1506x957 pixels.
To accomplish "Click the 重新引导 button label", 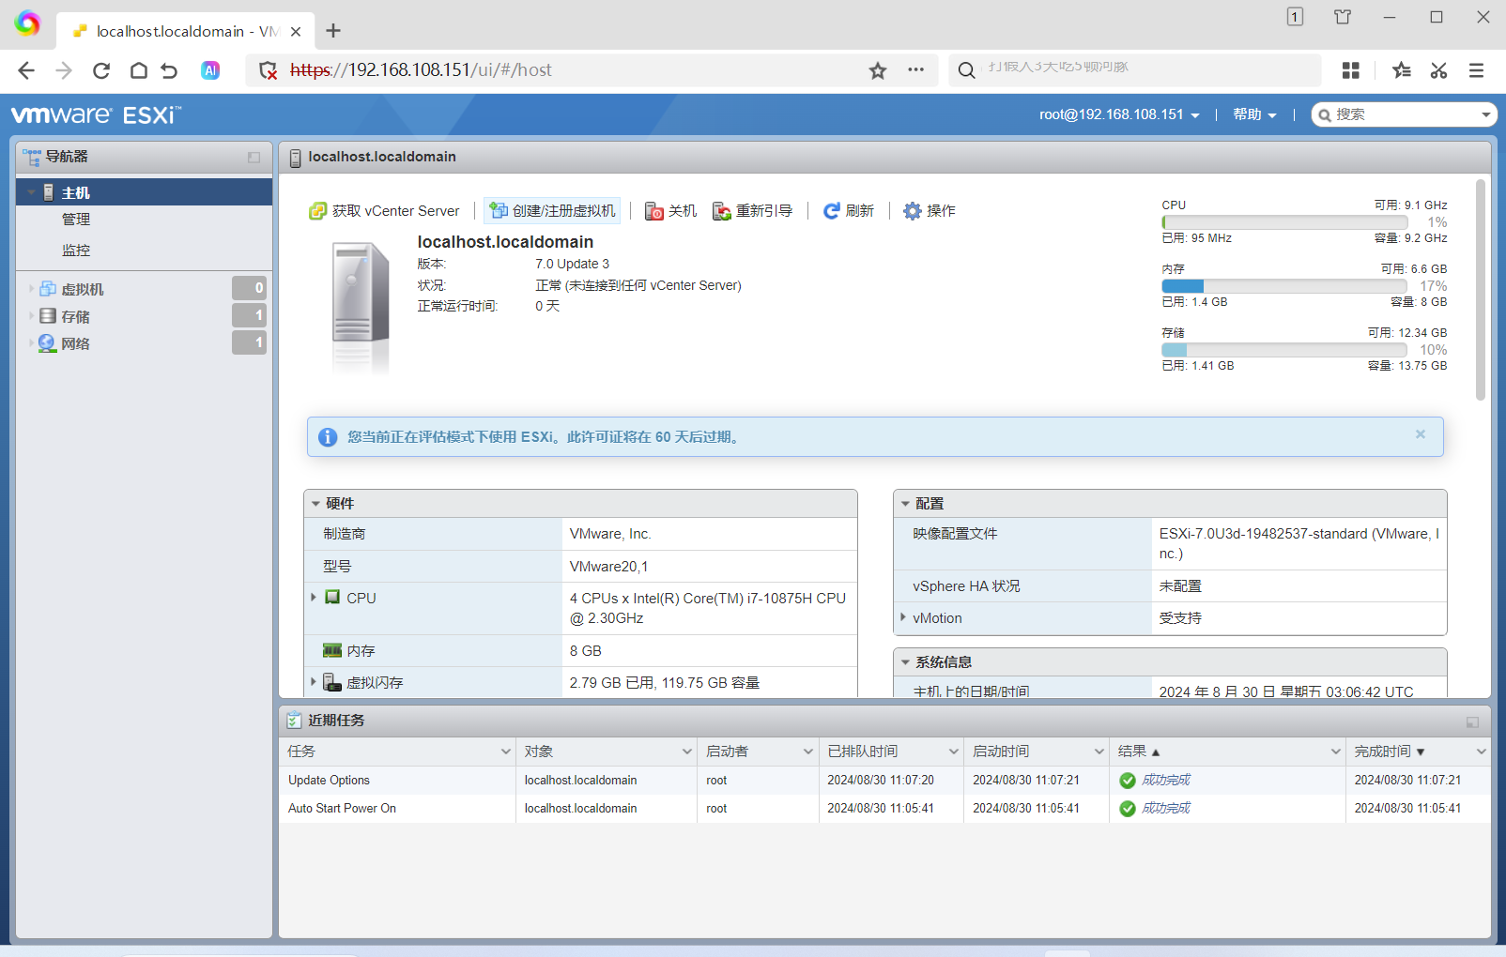I will coord(764,211).
